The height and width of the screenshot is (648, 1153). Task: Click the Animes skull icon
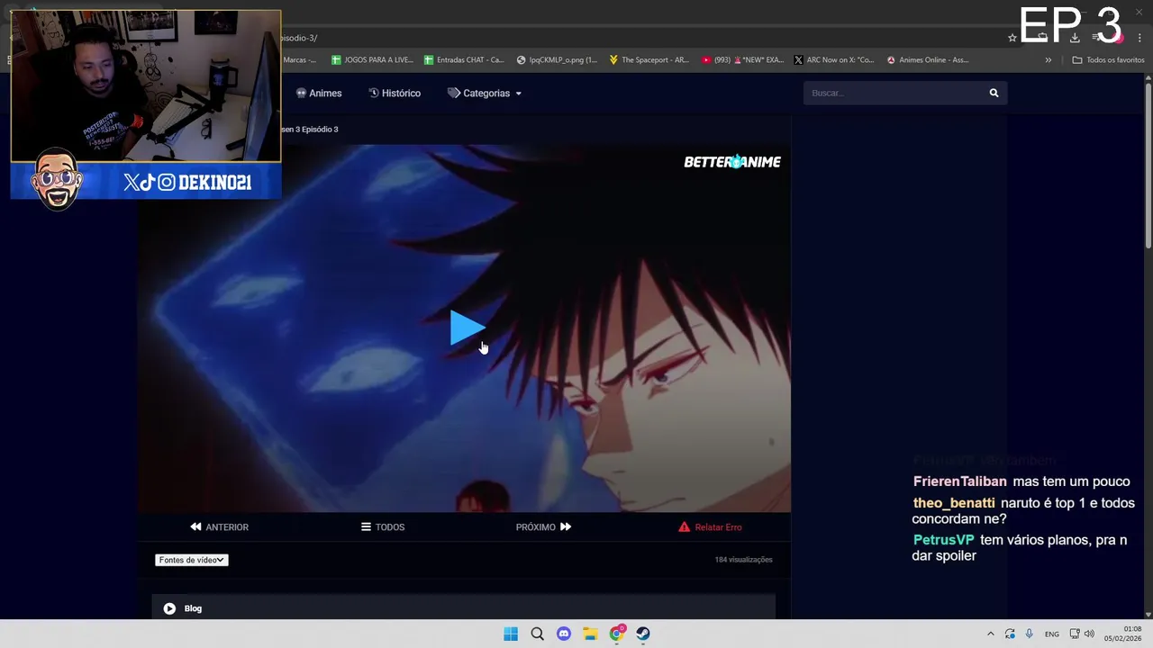coord(301,93)
